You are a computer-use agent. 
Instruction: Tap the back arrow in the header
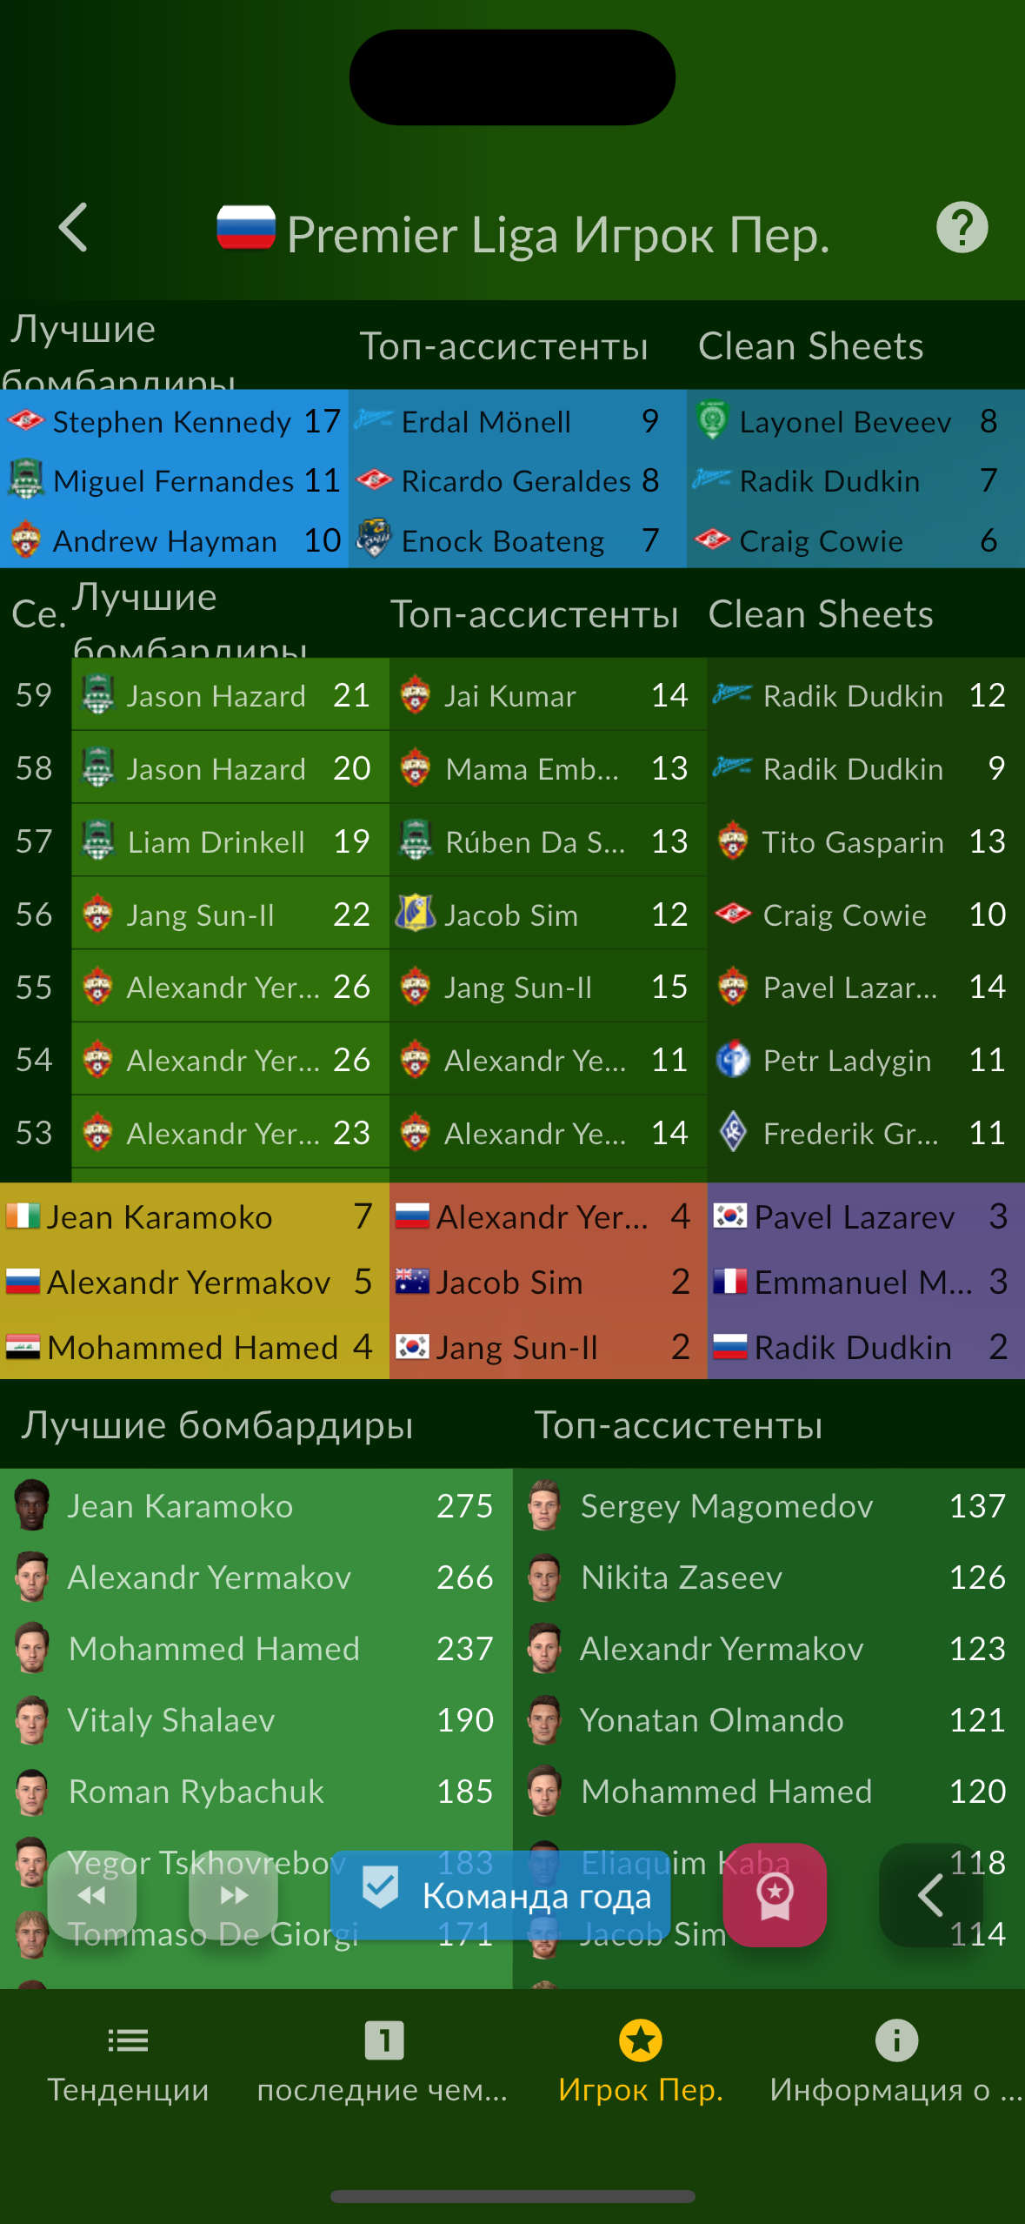coord(73,228)
